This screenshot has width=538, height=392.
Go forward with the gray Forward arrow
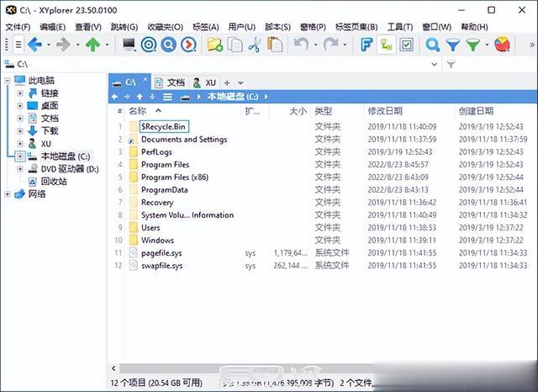coord(64,45)
